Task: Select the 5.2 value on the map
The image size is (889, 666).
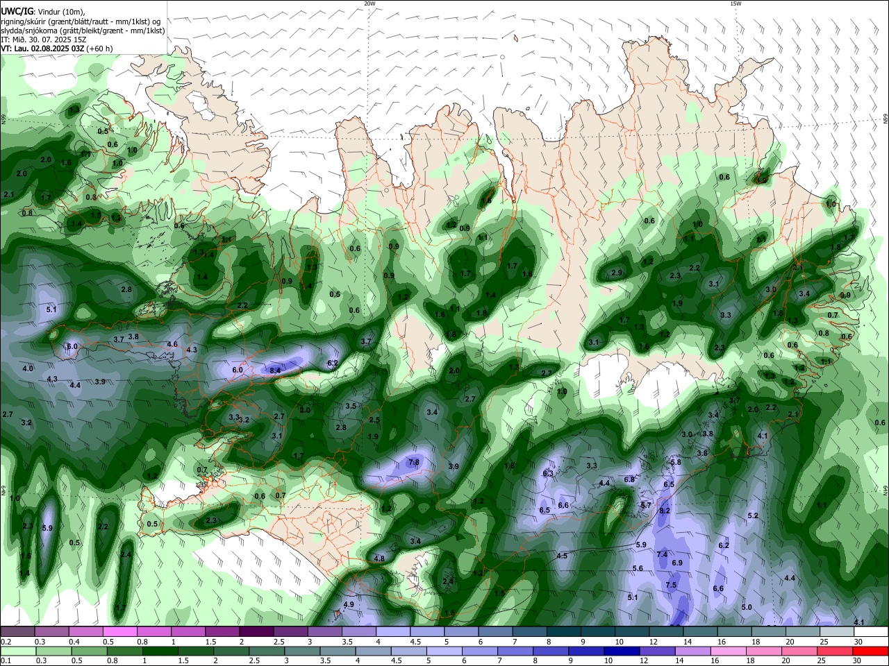Action: point(753,515)
